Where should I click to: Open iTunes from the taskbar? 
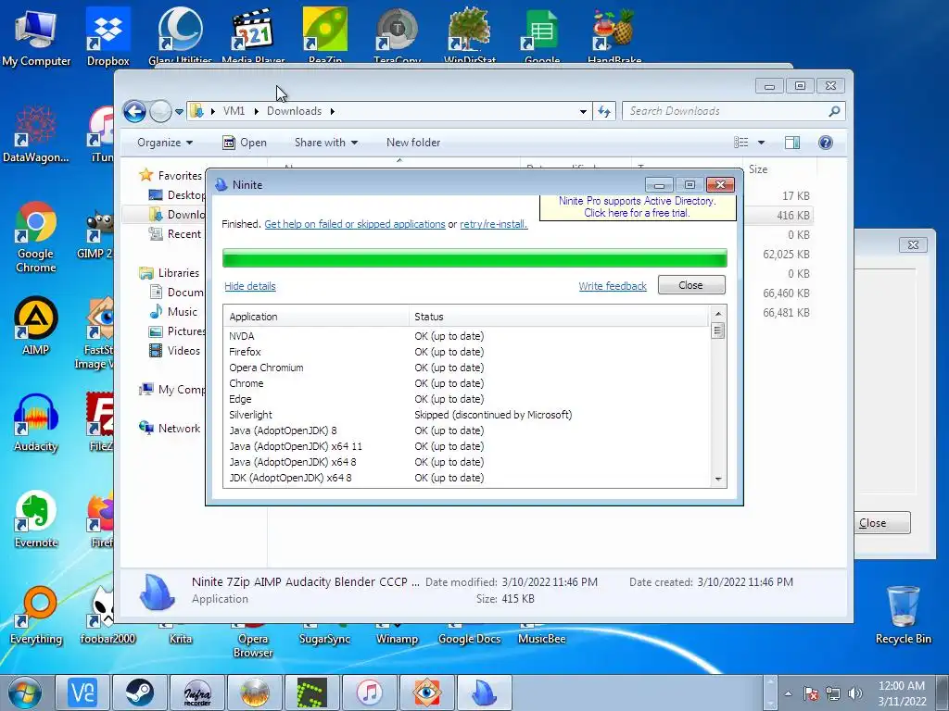point(369,692)
